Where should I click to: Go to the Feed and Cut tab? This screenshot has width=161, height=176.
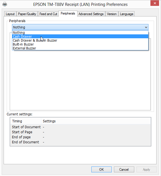click(x=48, y=14)
